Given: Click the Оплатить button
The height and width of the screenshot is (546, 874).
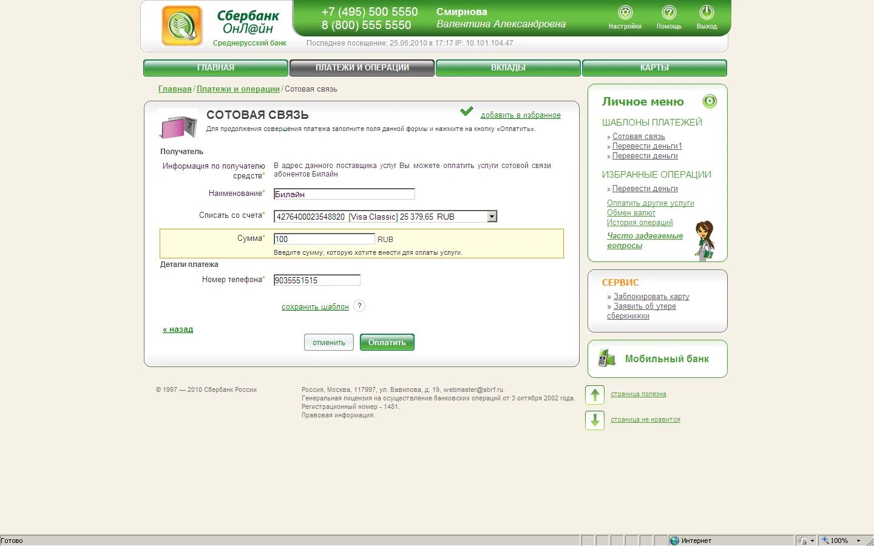Looking at the screenshot, I should pyautogui.click(x=387, y=342).
